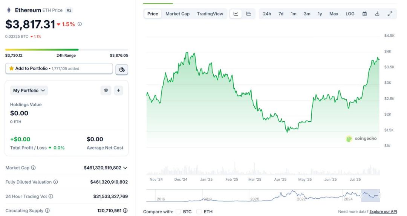Screen dimensions: 407x216
Task: Switch to Market Cap tab
Action: point(177,14)
